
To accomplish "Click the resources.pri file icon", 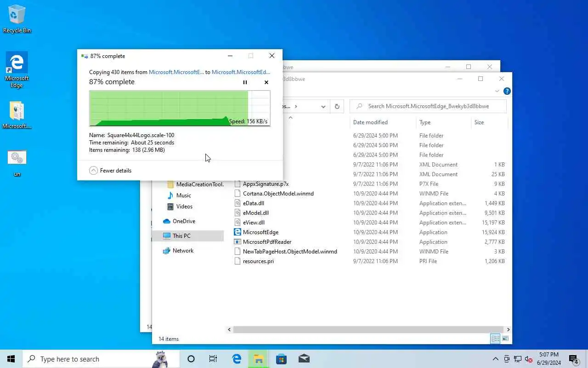I will [237, 261].
